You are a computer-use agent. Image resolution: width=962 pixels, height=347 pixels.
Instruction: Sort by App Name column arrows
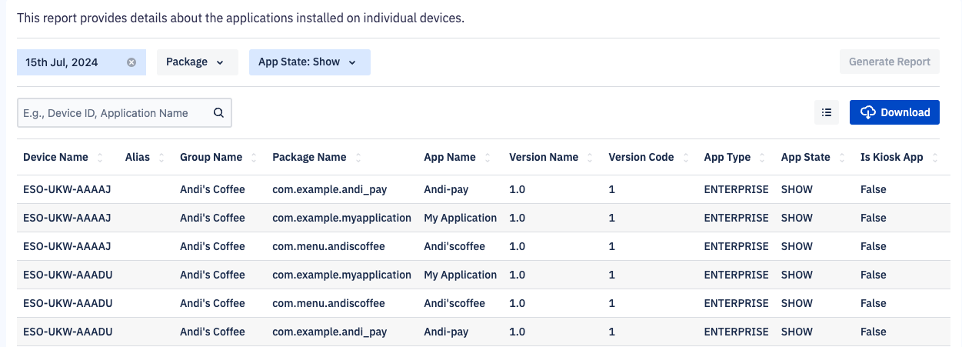click(x=487, y=158)
